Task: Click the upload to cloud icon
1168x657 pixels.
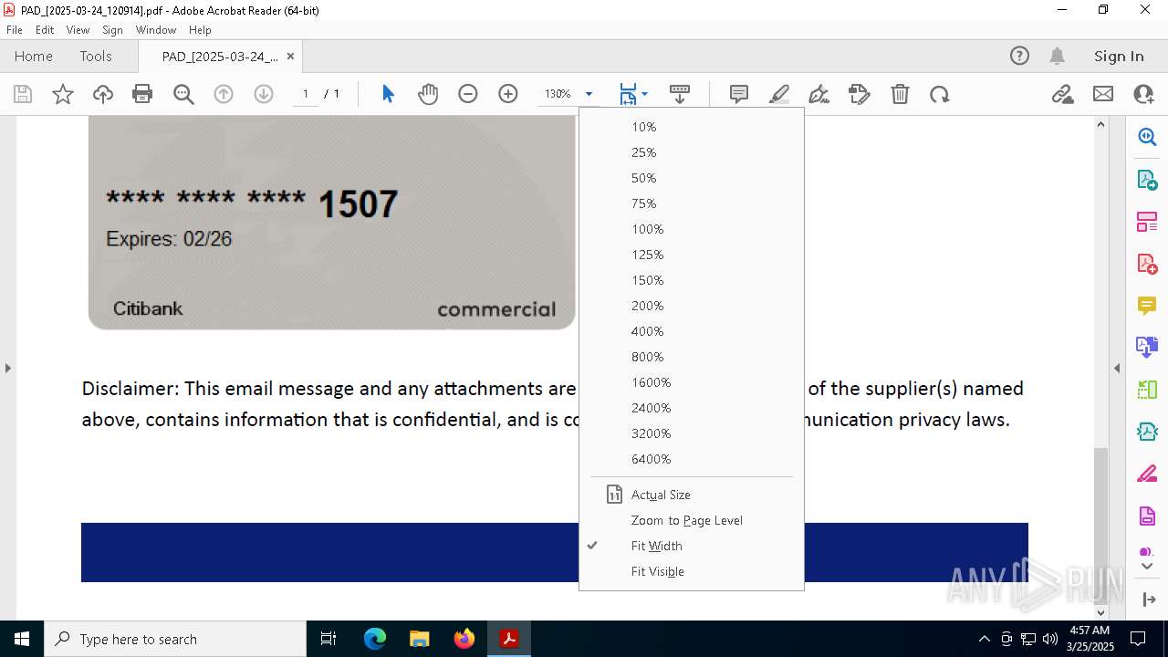Action: pyautogui.click(x=103, y=94)
